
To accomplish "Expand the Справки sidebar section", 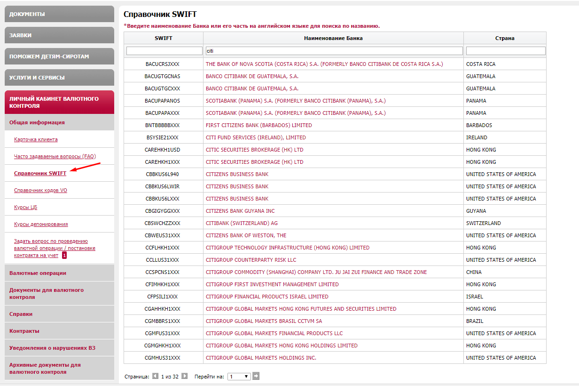I will pos(21,314).
